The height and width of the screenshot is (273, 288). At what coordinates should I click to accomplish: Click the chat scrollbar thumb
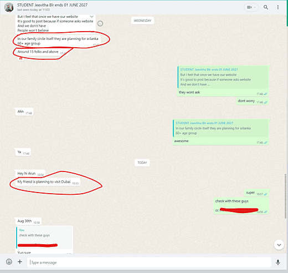[285, 196]
